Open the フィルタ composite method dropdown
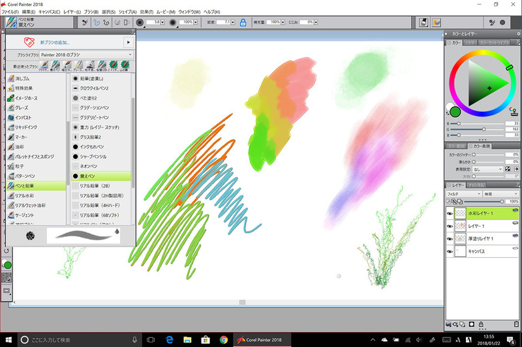The image size is (522, 347). coord(463,194)
